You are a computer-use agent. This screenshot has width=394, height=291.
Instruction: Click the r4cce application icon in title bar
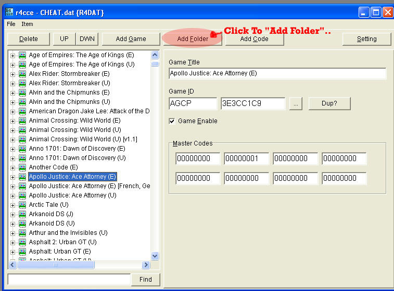coord(9,12)
